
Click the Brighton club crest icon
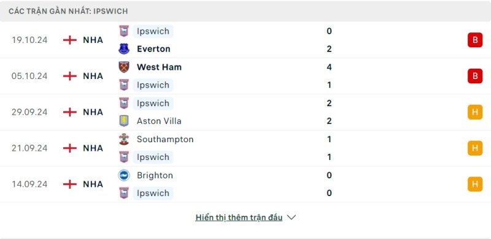click(124, 175)
